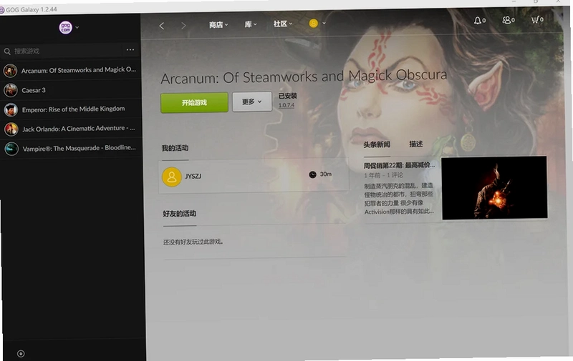This screenshot has width=573, height=361.
Task: Open the 商店 store menu
Action: point(218,25)
